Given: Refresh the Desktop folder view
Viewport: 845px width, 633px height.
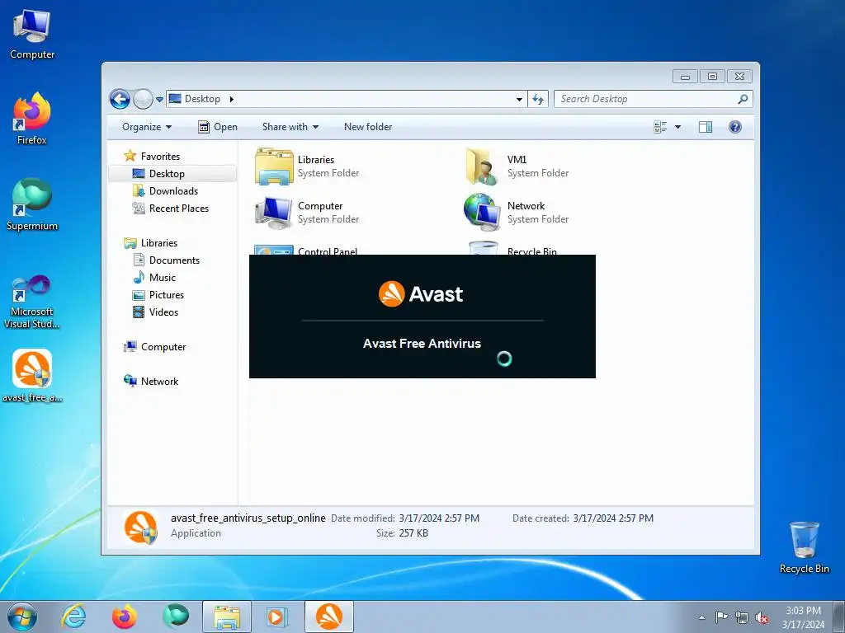Looking at the screenshot, I should pos(538,99).
